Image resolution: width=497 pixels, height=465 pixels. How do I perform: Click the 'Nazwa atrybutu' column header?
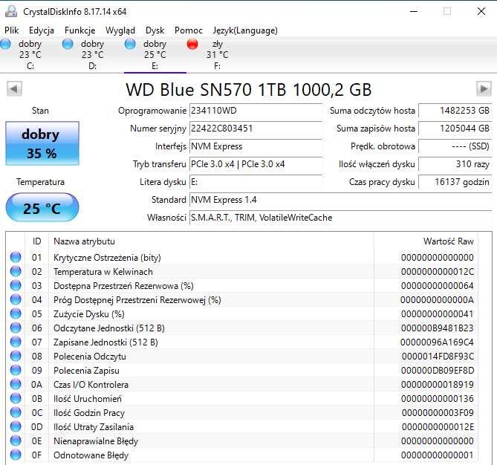tap(211, 241)
